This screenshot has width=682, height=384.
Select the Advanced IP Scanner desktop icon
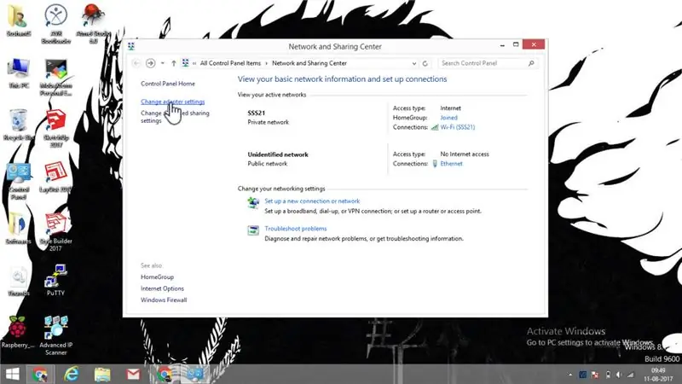point(55,335)
